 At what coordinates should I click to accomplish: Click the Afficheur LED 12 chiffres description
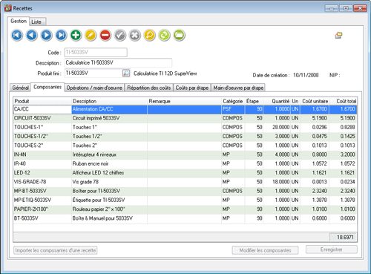point(98,173)
